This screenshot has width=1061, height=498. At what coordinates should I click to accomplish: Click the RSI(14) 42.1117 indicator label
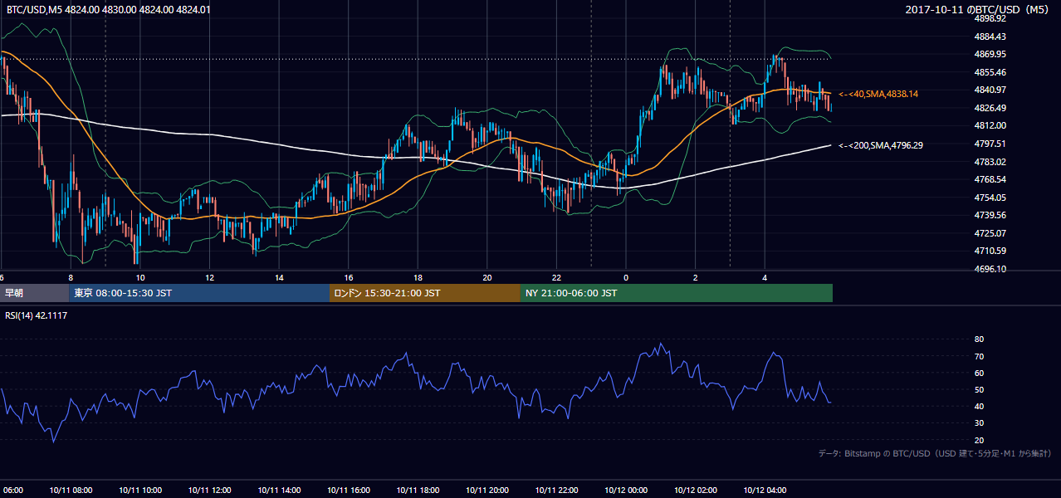pos(37,315)
